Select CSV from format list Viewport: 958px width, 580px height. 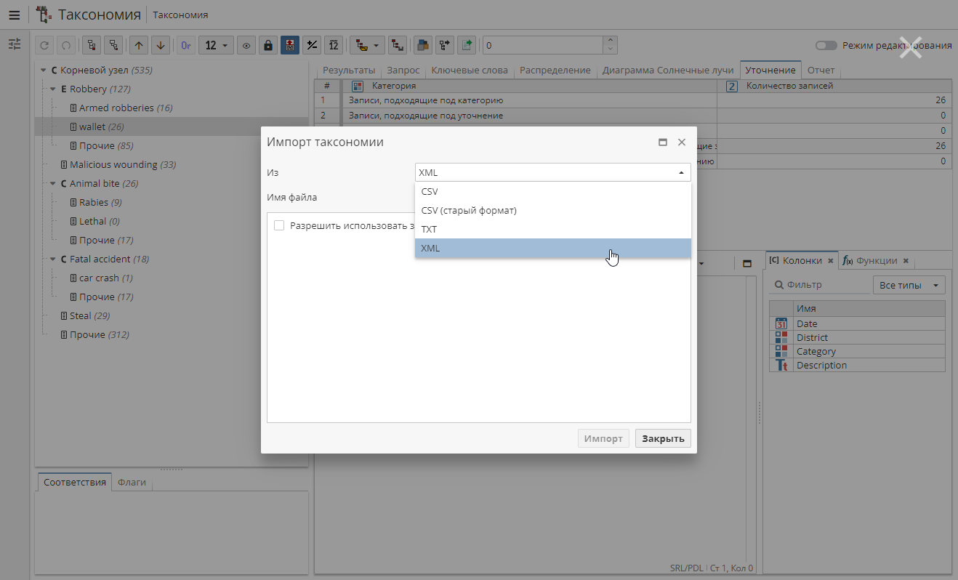[552, 191]
